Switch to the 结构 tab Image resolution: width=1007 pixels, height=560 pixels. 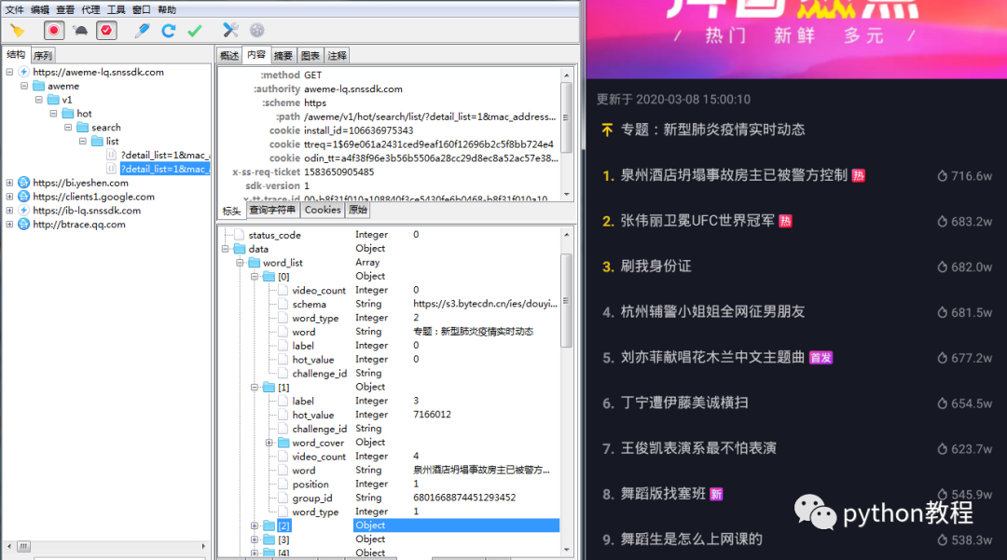(16, 55)
